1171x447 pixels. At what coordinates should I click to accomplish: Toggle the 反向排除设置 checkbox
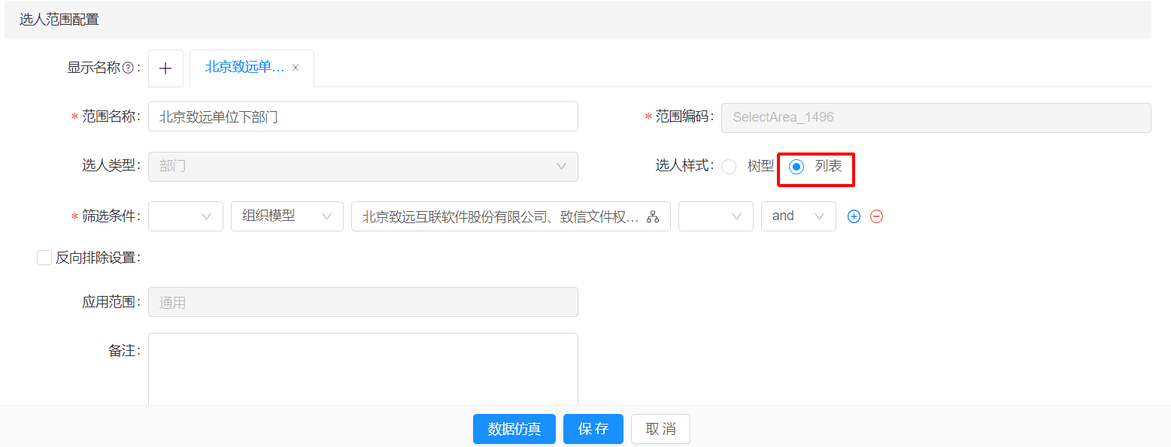44,258
